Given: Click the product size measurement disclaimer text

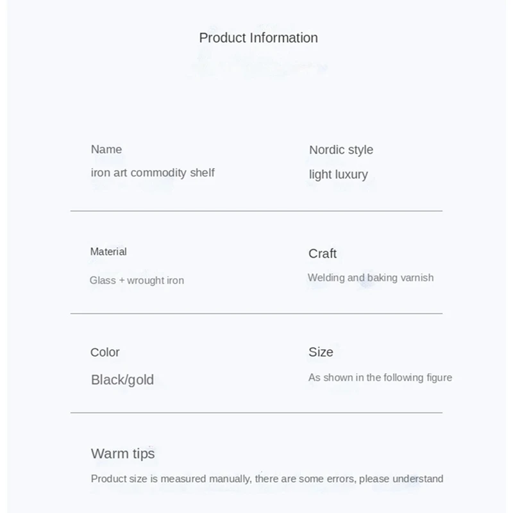Looking at the screenshot, I should pyautogui.click(x=267, y=478).
